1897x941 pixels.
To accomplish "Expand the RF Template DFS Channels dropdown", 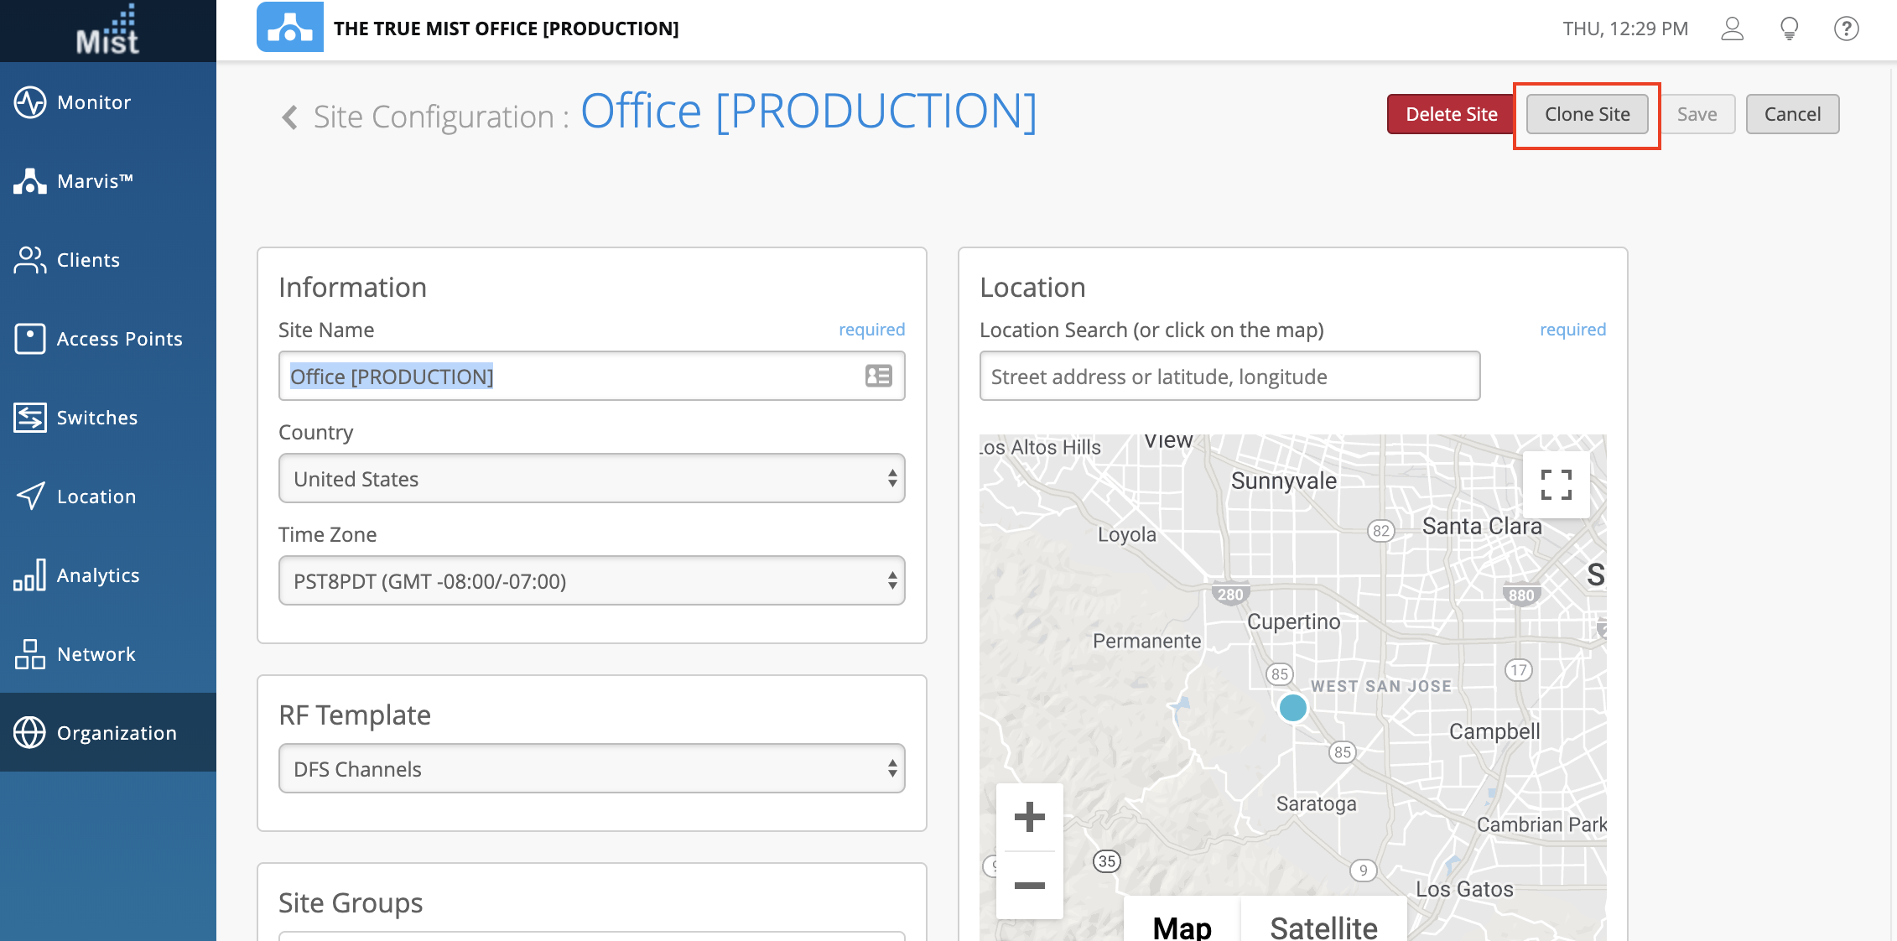I will click(591, 769).
